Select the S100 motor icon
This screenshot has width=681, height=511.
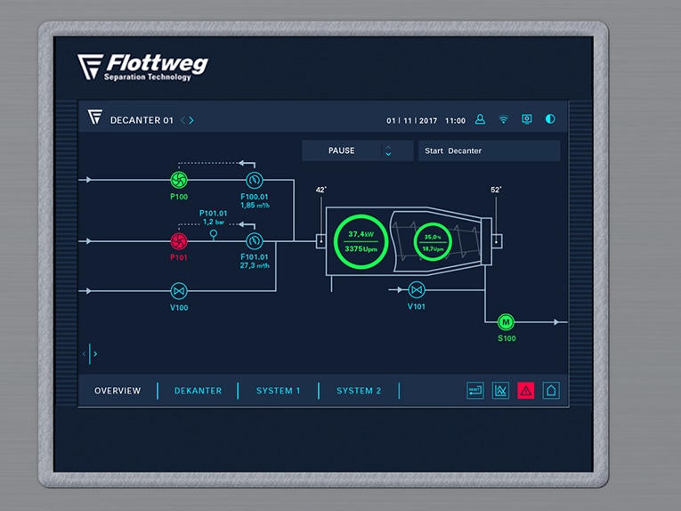(x=506, y=322)
